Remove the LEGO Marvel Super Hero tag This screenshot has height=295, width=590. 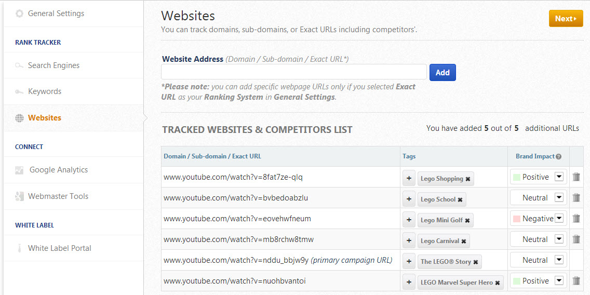pos(497,283)
